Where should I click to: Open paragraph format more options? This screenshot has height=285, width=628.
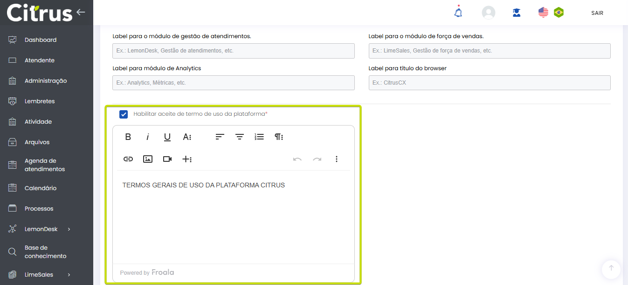[279, 137]
